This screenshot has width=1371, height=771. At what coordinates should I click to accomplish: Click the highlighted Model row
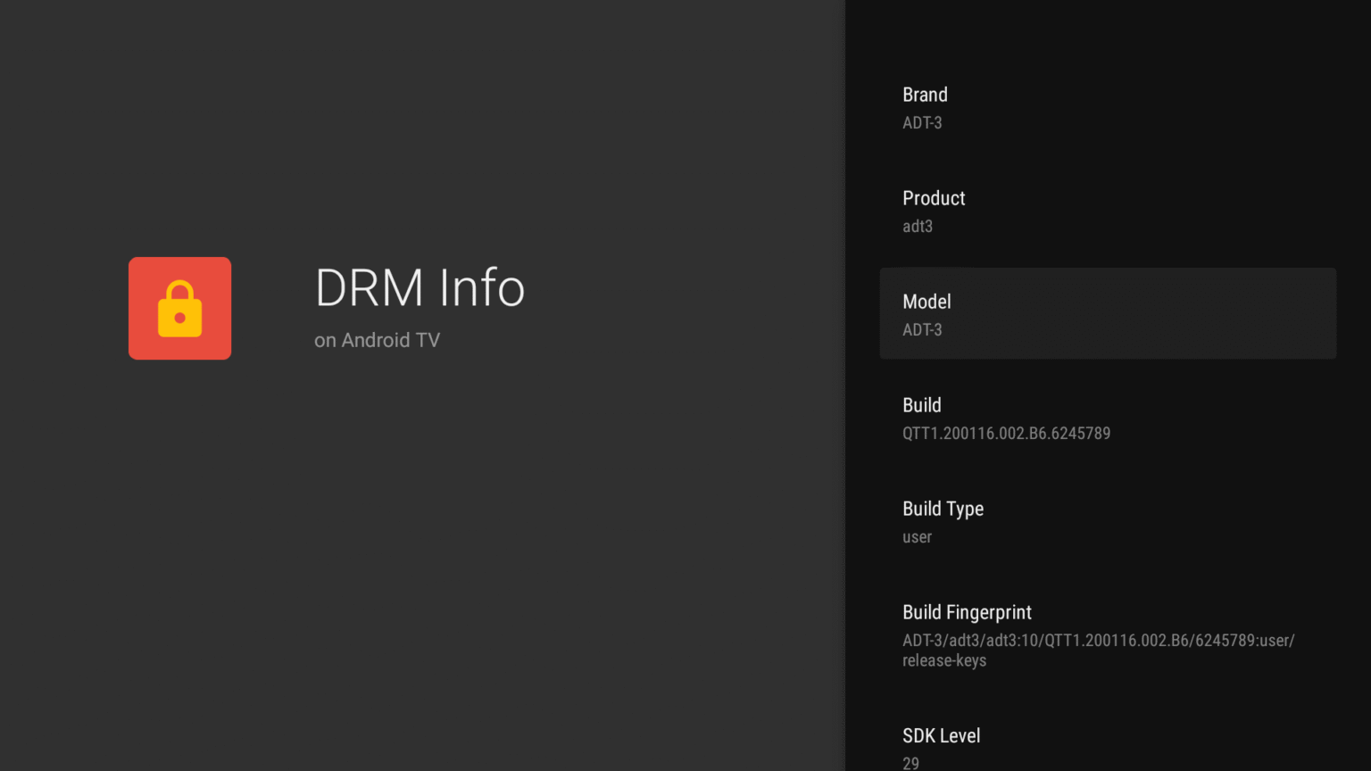pyautogui.click(x=1107, y=313)
